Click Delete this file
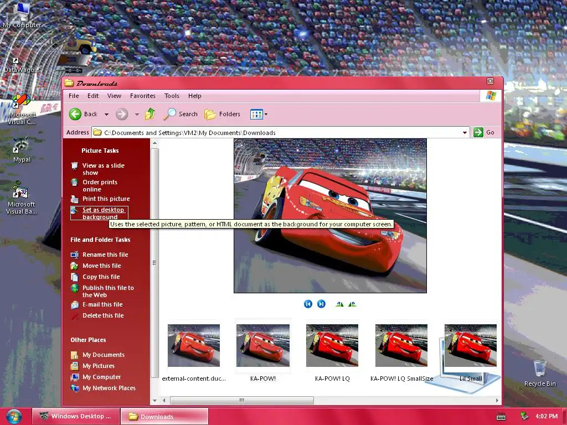 coord(103,315)
